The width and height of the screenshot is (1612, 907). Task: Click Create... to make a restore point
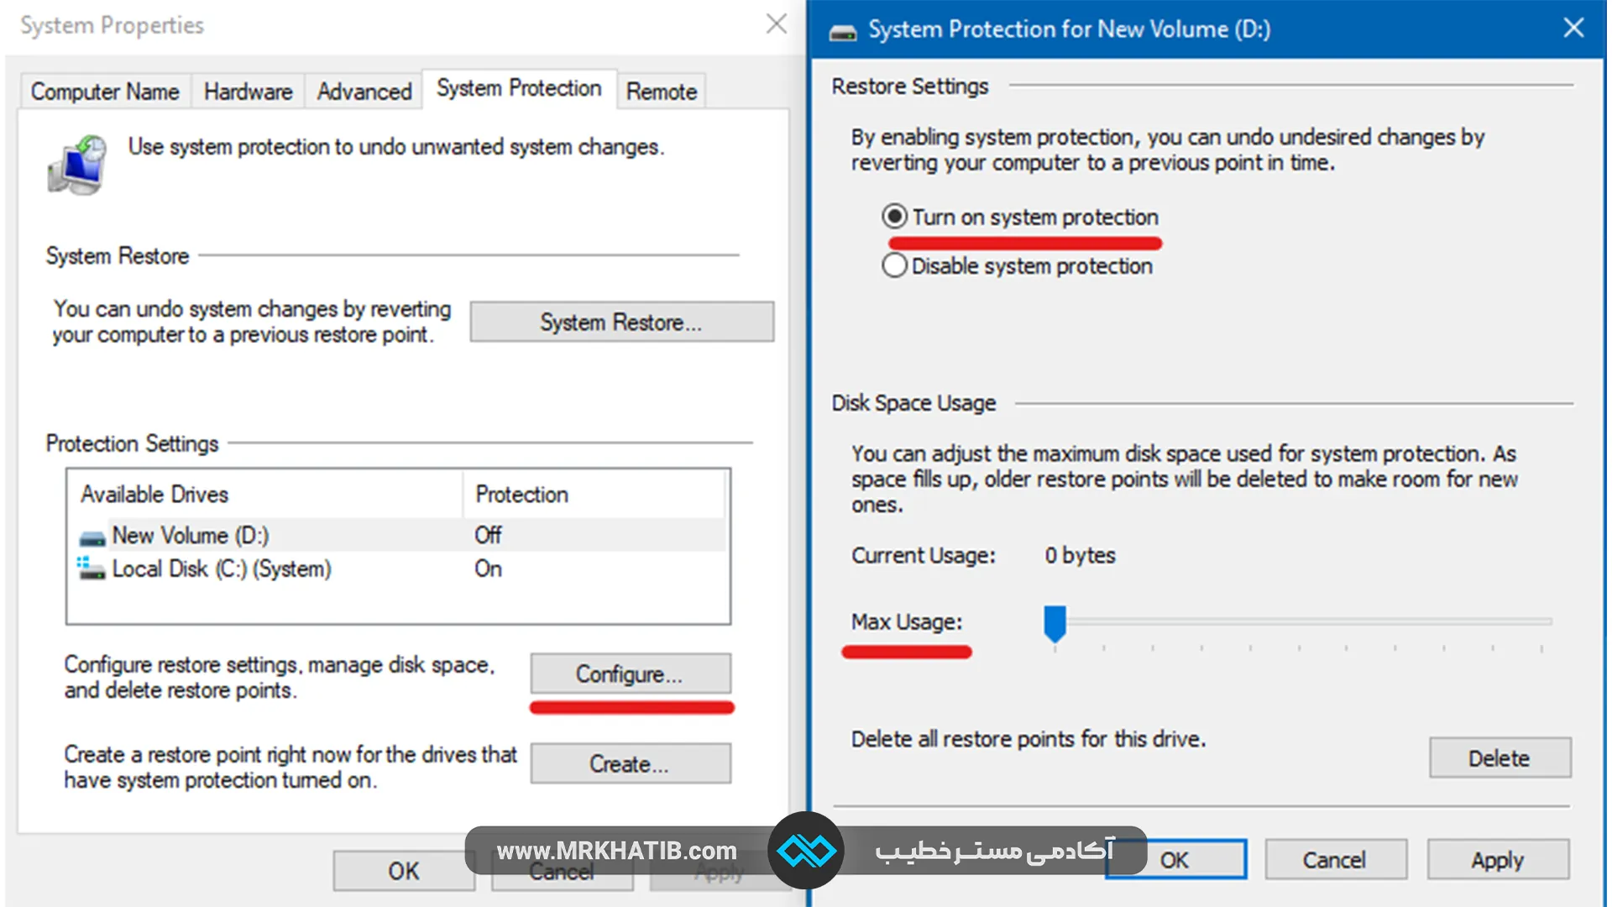630,764
